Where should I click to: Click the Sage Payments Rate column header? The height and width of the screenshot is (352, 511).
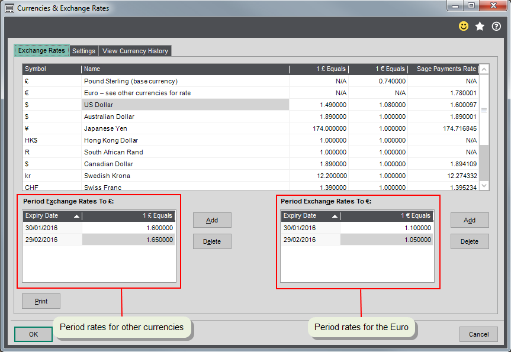click(x=443, y=69)
